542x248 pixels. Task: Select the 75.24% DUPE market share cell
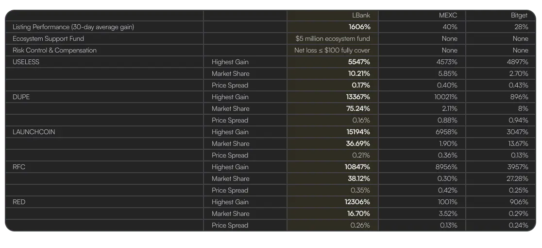coord(359,108)
